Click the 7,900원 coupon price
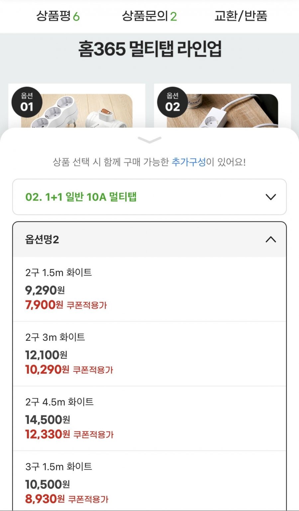This screenshot has height=511, width=299. pos(44,305)
